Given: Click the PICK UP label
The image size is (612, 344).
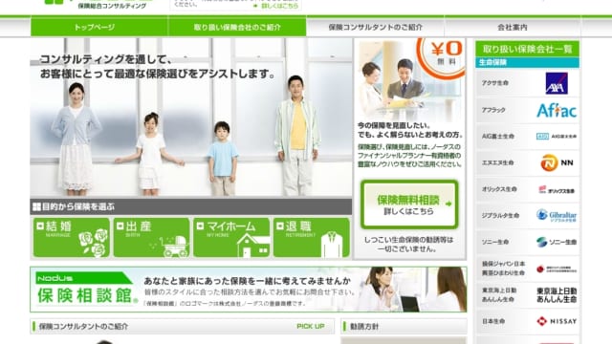Looking at the screenshot, I should (x=311, y=327).
